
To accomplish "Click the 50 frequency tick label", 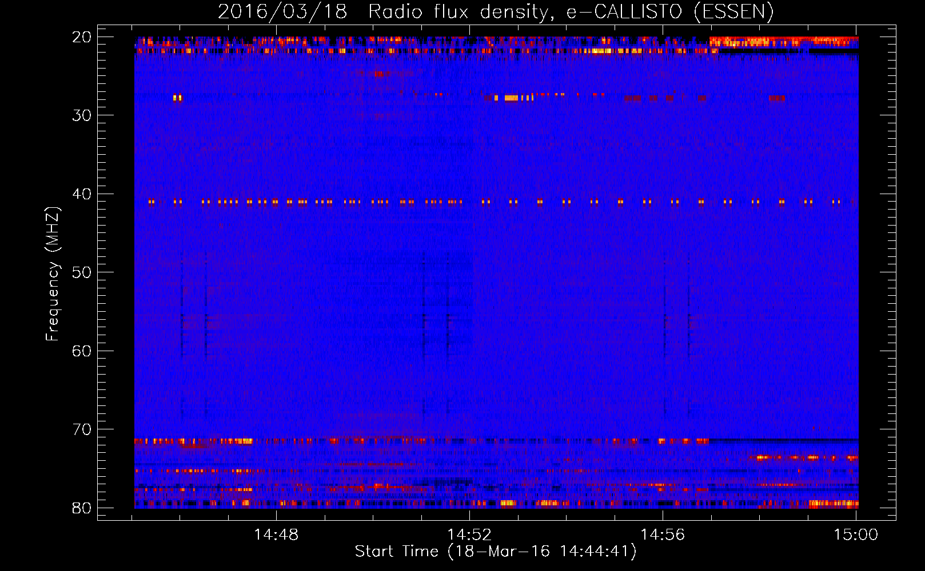I will click(x=82, y=272).
